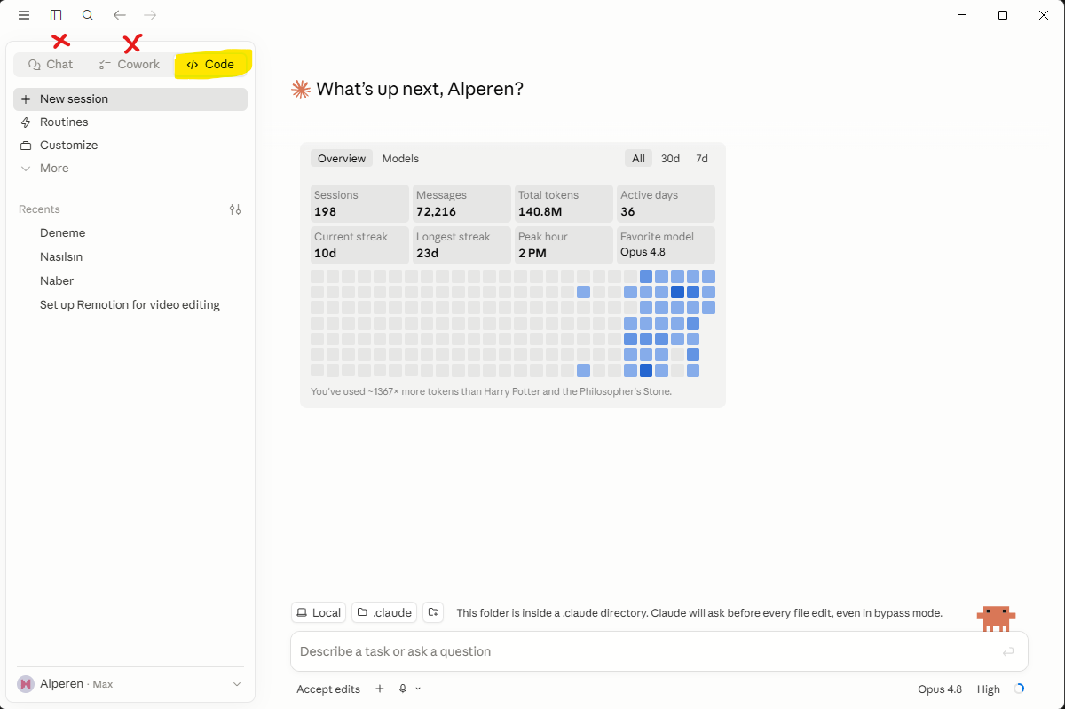This screenshot has width=1065, height=709.
Task: Toggle the Accept edits mode
Action: pos(328,689)
